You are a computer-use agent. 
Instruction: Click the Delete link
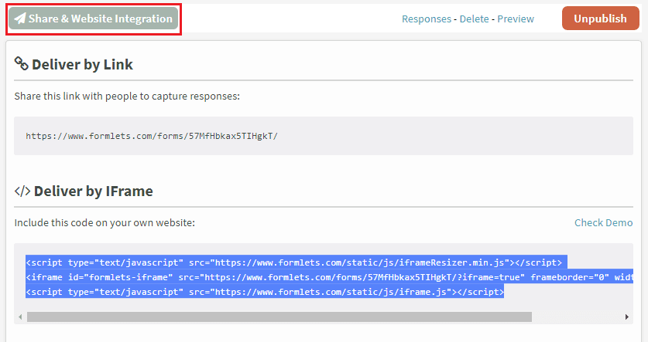pyautogui.click(x=474, y=19)
